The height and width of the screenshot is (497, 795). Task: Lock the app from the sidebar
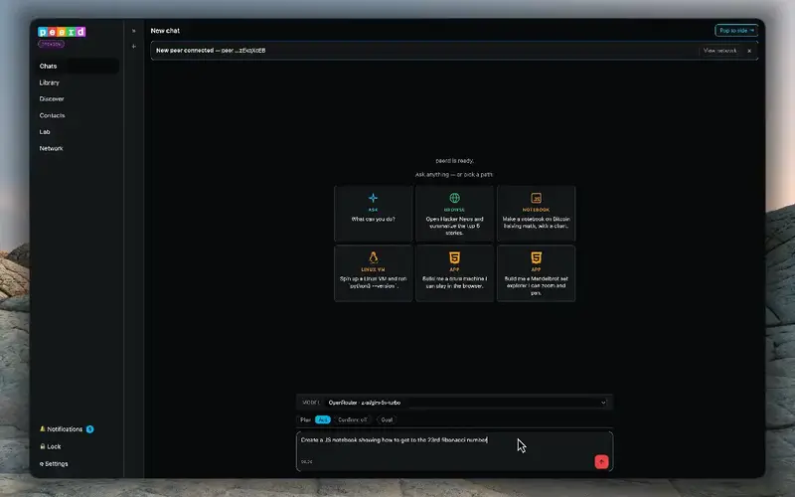pyautogui.click(x=51, y=446)
